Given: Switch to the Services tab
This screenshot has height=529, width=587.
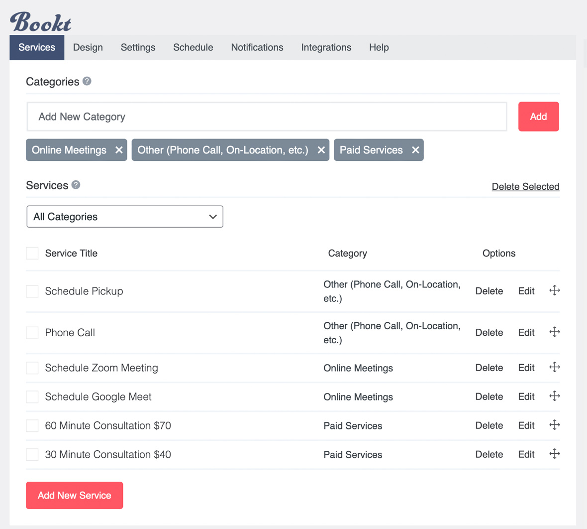Looking at the screenshot, I should point(37,48).
